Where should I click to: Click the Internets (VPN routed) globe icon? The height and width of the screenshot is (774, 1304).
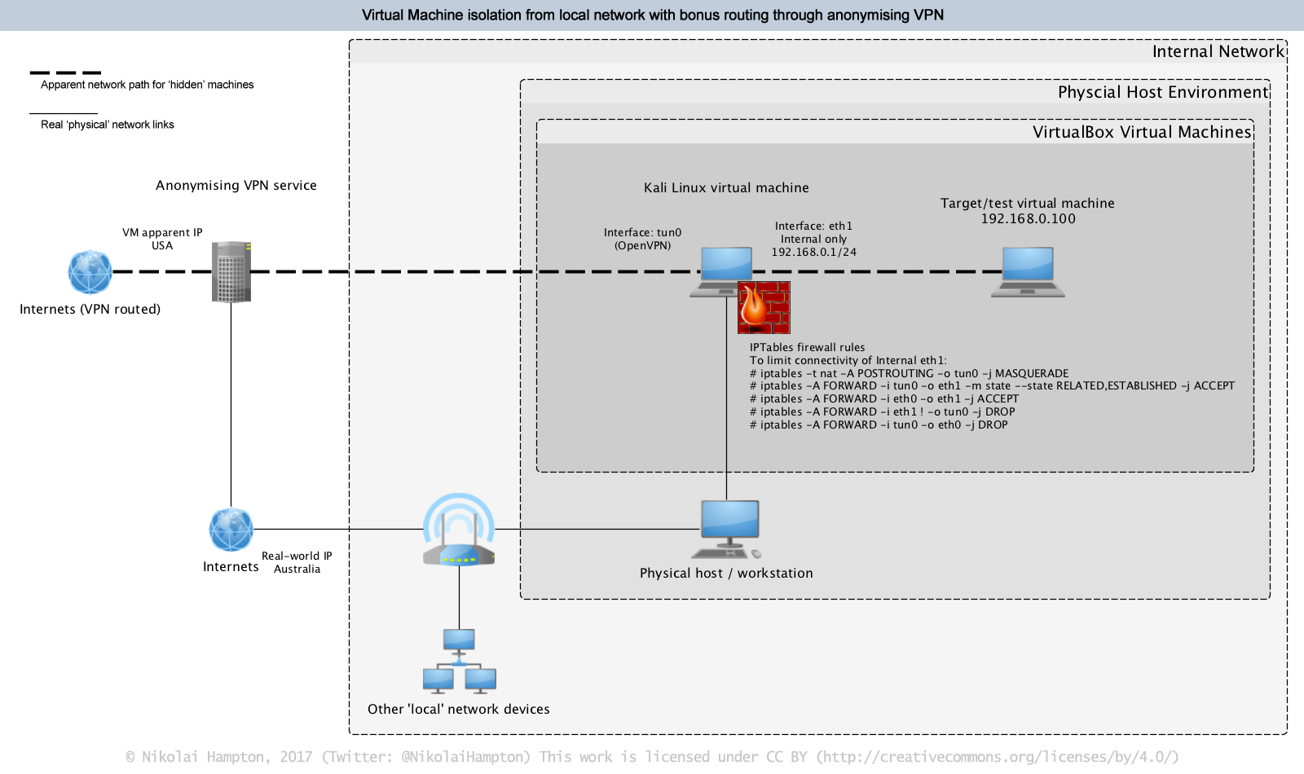(90, 271)
